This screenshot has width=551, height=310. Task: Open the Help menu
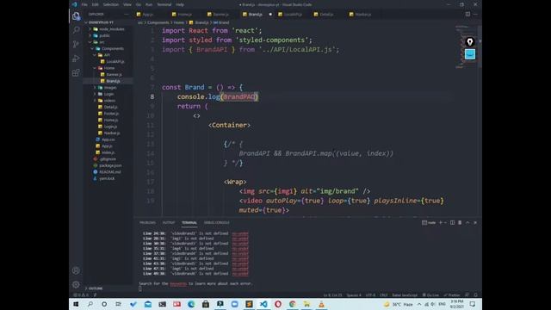[180, 4]
